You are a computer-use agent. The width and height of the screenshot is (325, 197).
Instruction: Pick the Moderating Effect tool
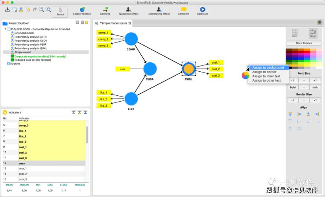click(159, 11)
